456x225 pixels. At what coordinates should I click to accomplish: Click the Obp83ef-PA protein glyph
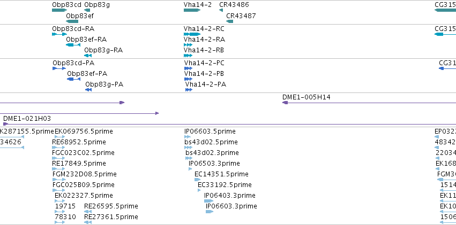pos(73,79)
